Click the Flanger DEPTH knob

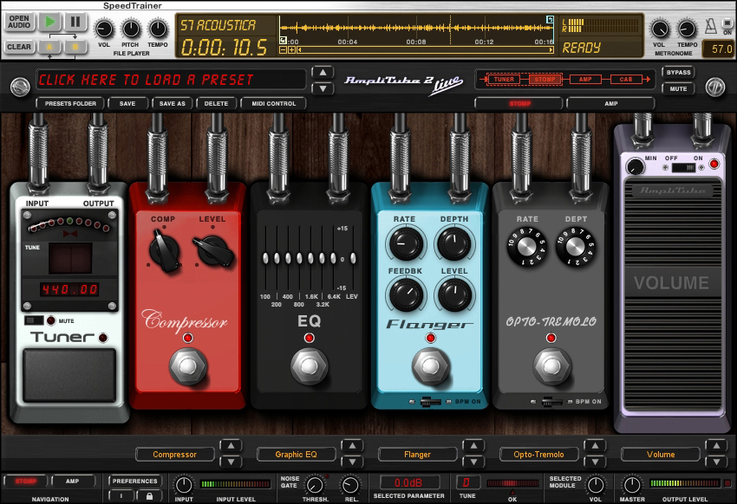454,243
